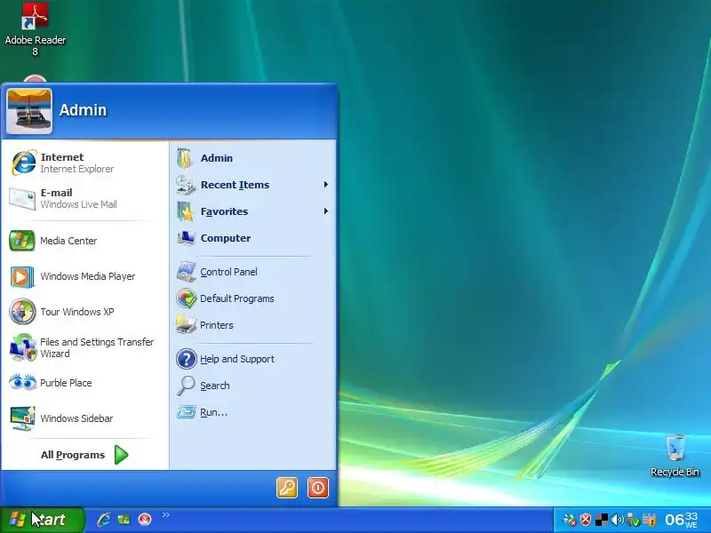Click the red Shut Down power button
This screenshot has width=711, height=533.
click(x=318, y=488)
